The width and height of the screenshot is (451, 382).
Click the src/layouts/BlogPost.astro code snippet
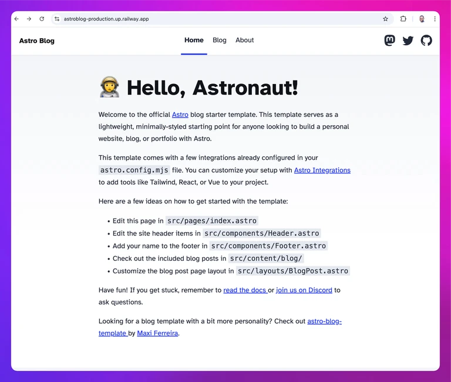(293, 271)
